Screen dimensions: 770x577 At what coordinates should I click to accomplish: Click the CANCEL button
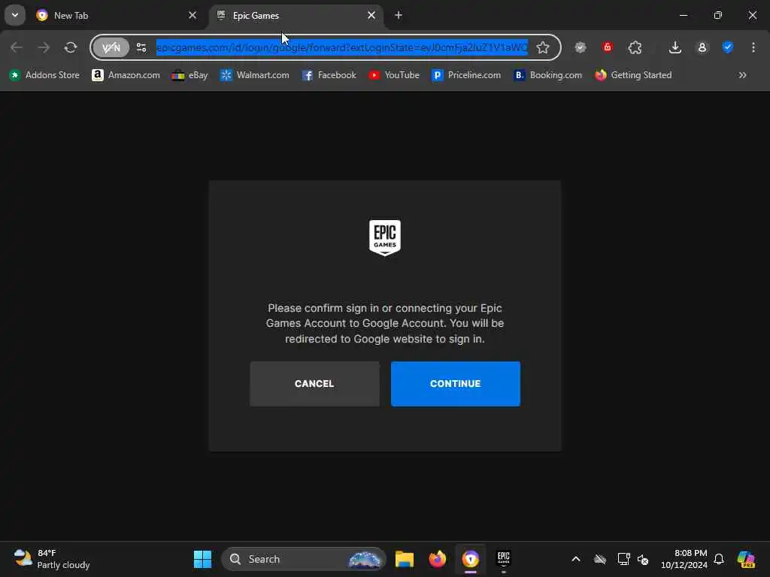click(x=314, y=384)
